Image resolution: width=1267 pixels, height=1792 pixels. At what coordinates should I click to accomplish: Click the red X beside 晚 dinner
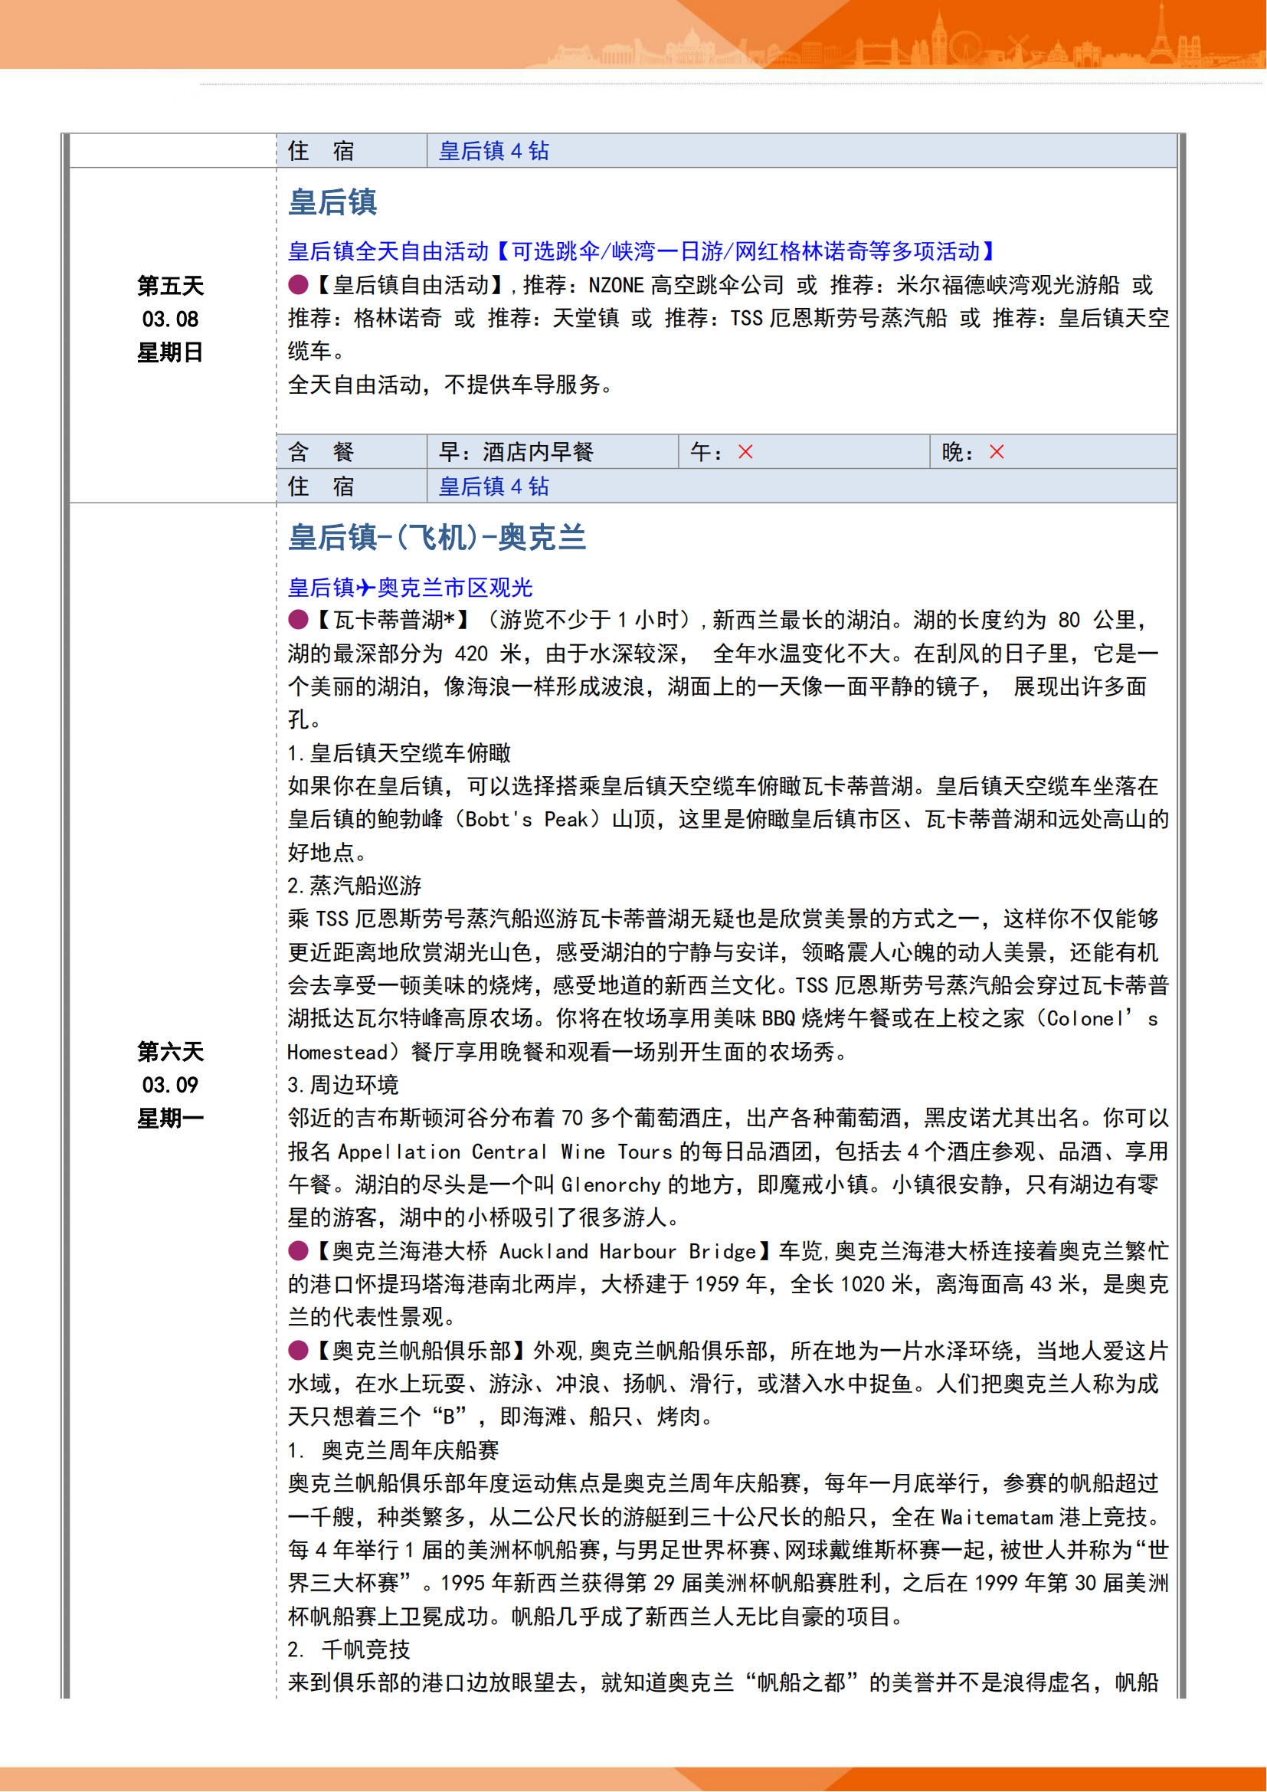(997, 452)
